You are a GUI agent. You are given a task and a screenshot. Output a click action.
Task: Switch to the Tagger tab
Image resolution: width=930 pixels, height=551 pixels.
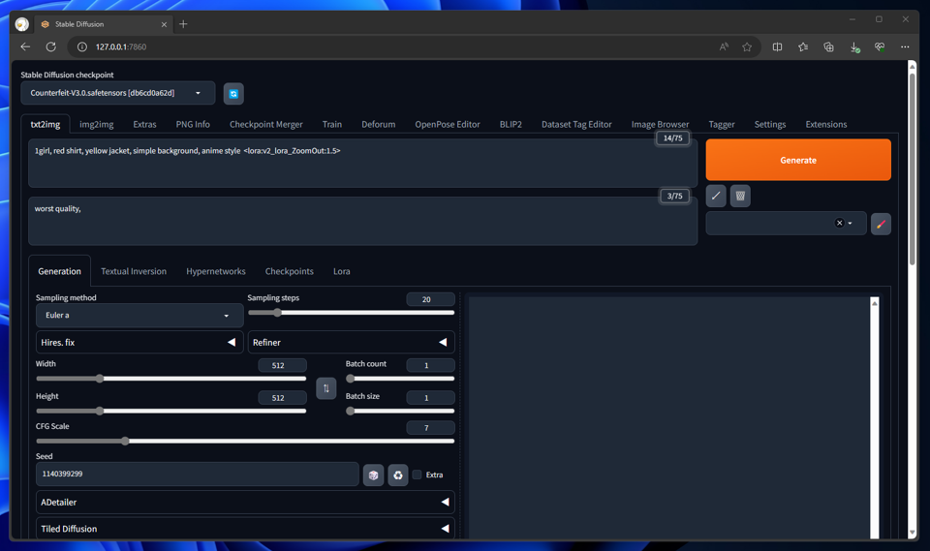[x=722, y=124]
